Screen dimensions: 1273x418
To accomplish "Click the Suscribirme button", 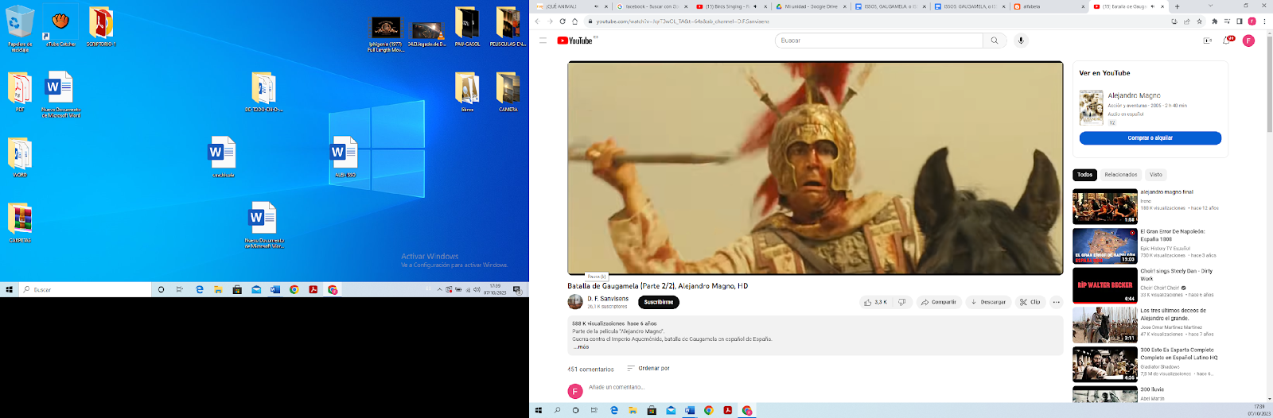I will 659,302.
